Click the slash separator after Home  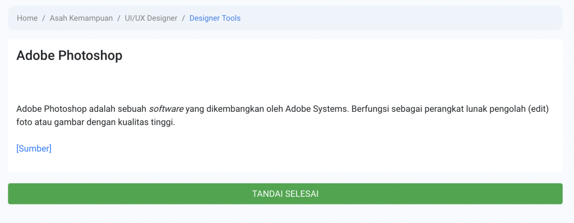pos(44,18)
